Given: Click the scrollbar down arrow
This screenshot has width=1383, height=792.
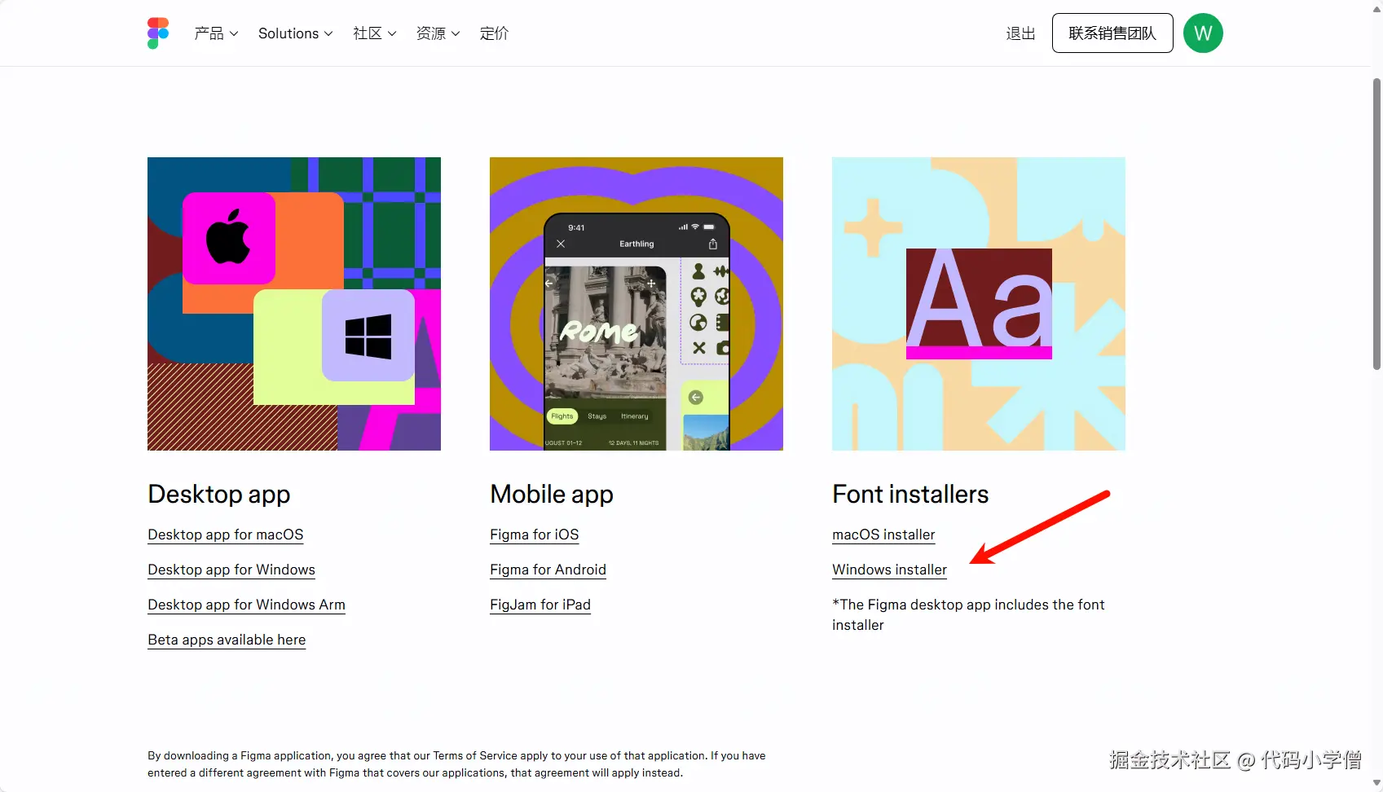Looking at the screenshot, I should [1376, 783].
